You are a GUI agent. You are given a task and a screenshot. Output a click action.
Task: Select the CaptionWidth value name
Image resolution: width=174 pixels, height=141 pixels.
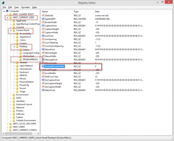(x=51, y=32)
